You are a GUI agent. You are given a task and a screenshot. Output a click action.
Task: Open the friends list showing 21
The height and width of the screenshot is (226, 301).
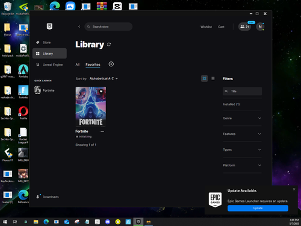(x=244, y=27)
